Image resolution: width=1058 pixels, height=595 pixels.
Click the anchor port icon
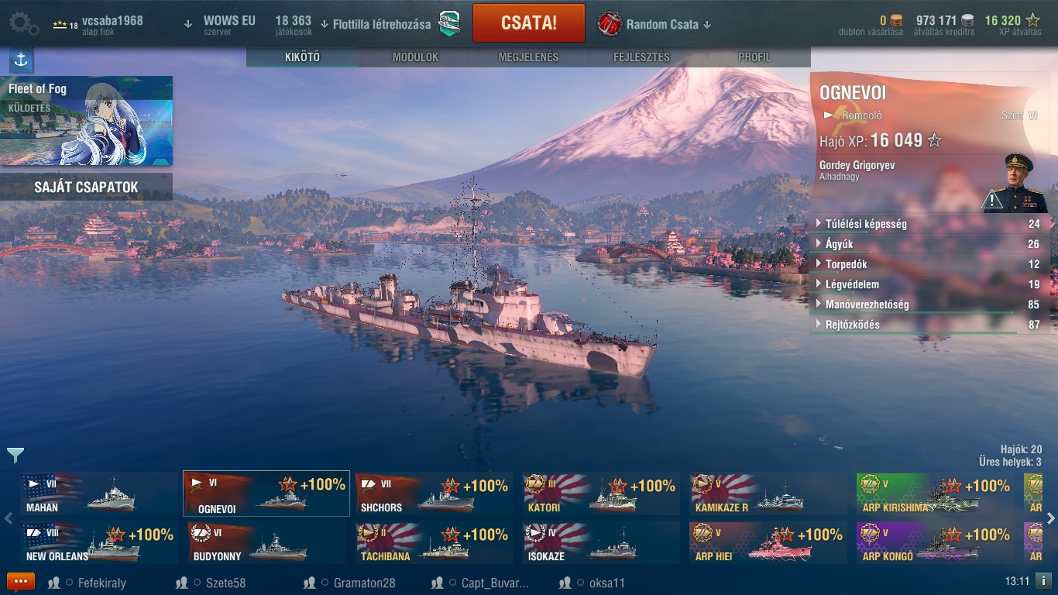(21, 60)
